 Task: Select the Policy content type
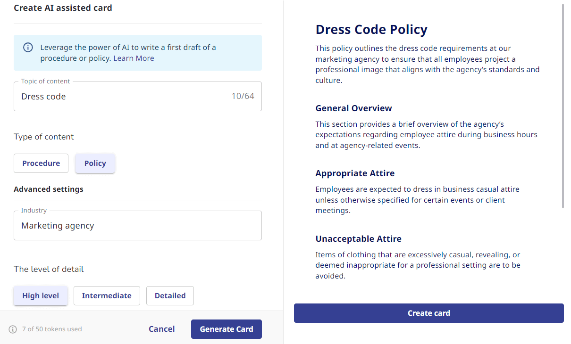95,163
